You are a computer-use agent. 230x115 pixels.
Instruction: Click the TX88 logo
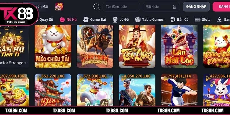(19, 15)
